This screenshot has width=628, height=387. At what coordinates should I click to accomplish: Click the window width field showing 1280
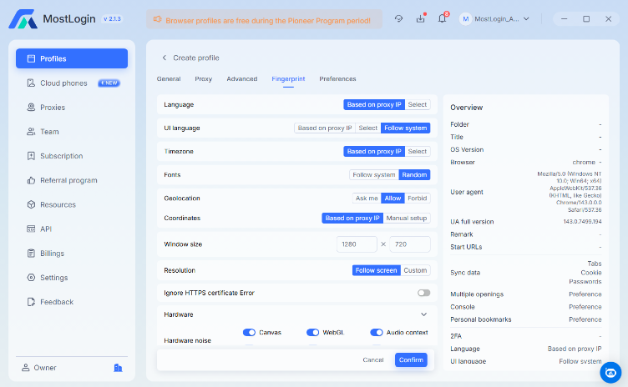pos(357,244)
